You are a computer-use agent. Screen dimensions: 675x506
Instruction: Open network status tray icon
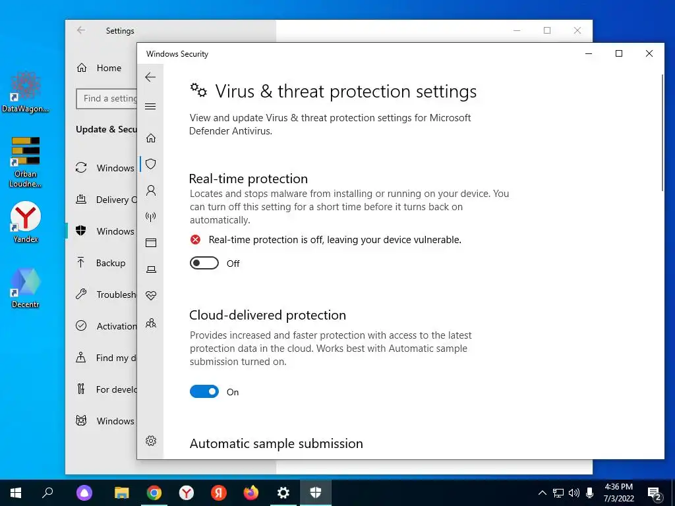click(x=558, y=493)
